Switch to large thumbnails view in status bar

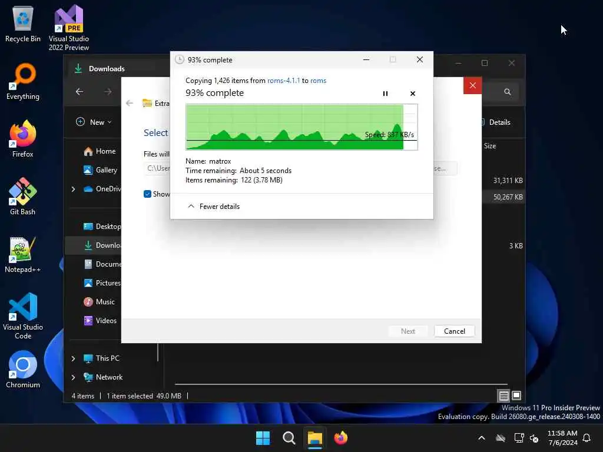tap(516, 395)
